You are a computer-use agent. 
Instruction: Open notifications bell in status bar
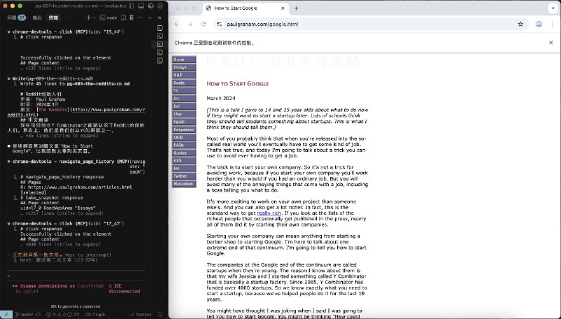coord(160,314)
